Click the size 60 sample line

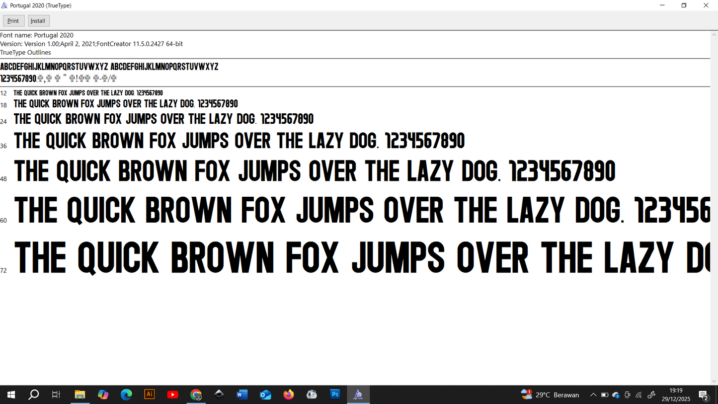[362, 210]
